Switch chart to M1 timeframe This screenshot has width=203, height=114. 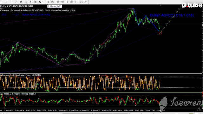(48, 2)
